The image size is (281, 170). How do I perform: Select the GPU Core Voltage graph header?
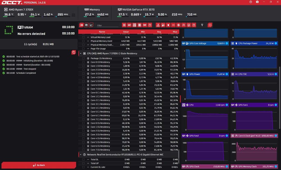point(205,43)
